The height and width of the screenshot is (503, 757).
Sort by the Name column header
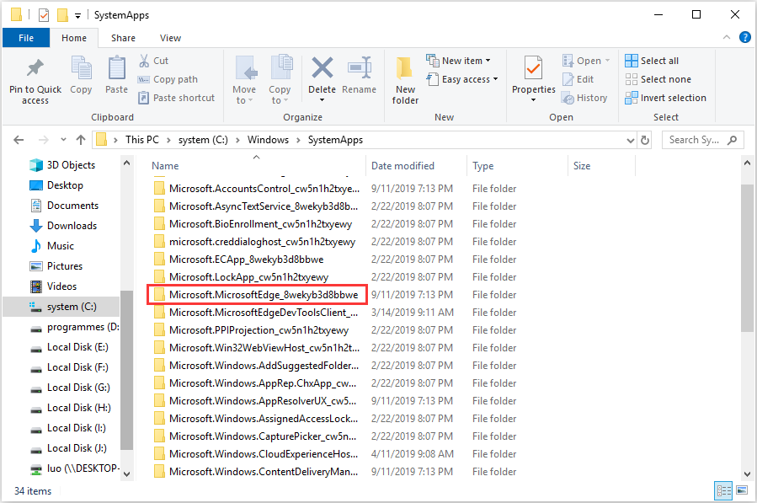tap(165, 166)
